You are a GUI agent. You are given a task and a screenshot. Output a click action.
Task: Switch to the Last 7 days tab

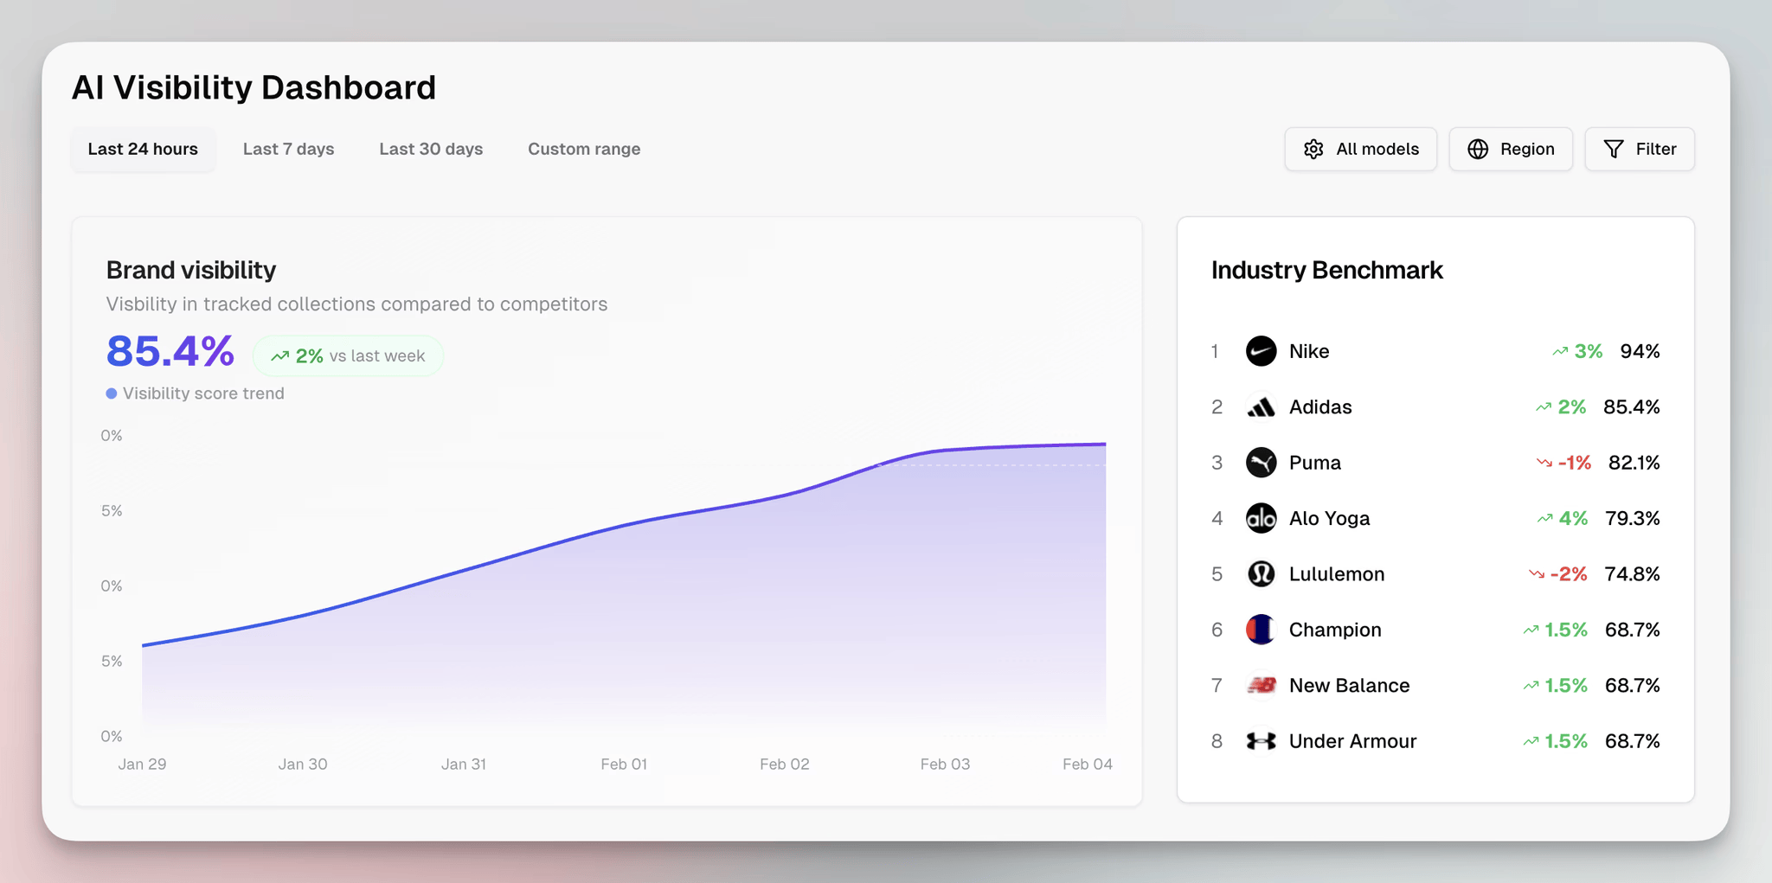288,149
